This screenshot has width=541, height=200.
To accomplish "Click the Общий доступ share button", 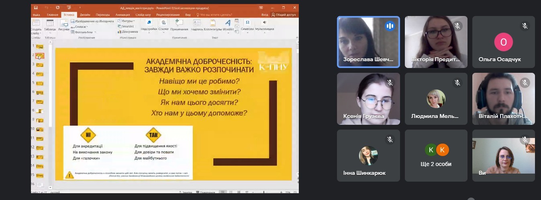I will [284, 15].
